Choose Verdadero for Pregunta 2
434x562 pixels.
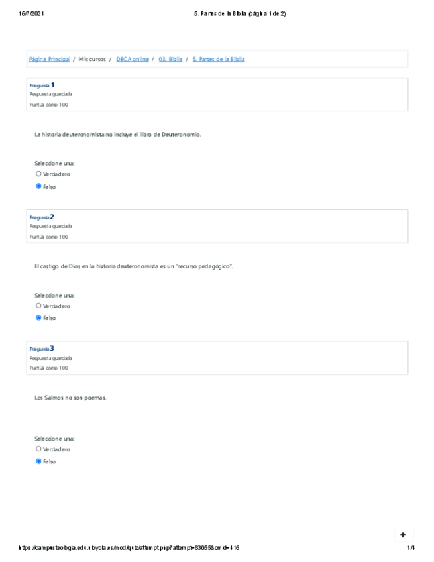click(x=38, y=306)
